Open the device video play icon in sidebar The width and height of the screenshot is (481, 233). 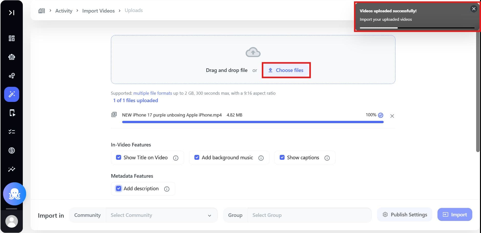(x=12, y=113)
